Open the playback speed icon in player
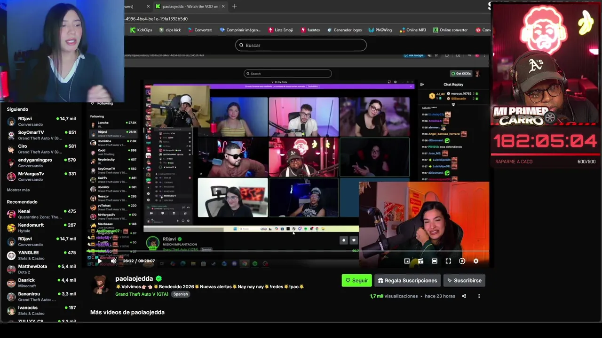Screen dimensions: 602x338 [462, 261]
